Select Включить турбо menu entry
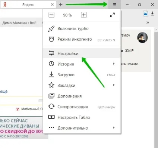This screenshot has width=158, height=148. 82,29
